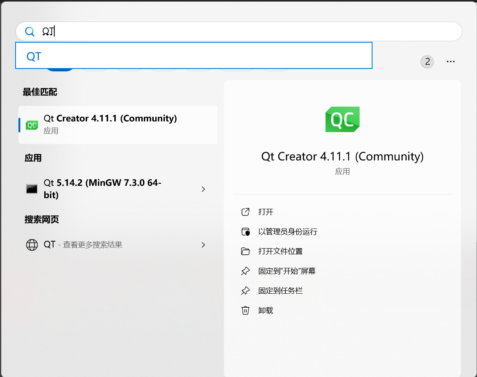This screenshot has height=377, width=477.
Task: Click the search box containing QT
Action: coord(239,31)
